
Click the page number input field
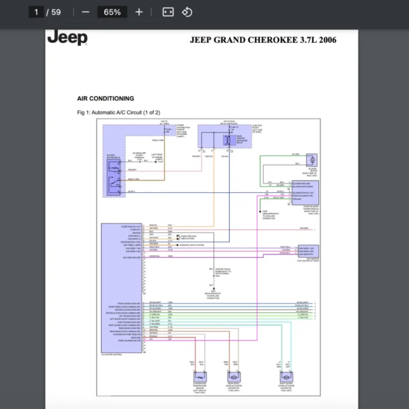point(35,12)
